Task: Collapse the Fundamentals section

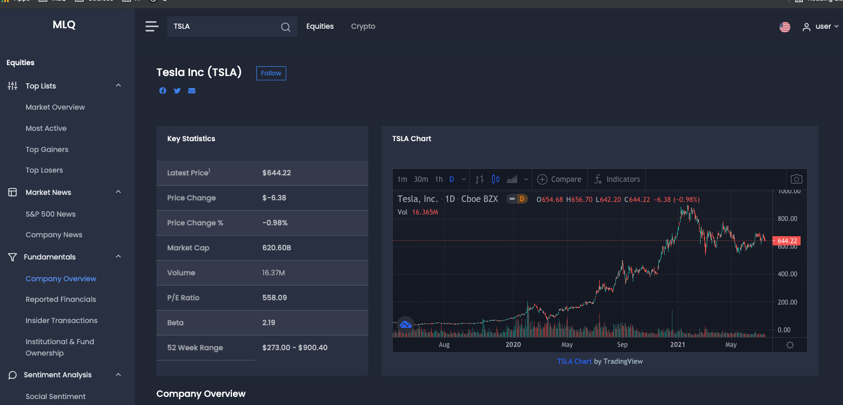Action: (118, 257)
